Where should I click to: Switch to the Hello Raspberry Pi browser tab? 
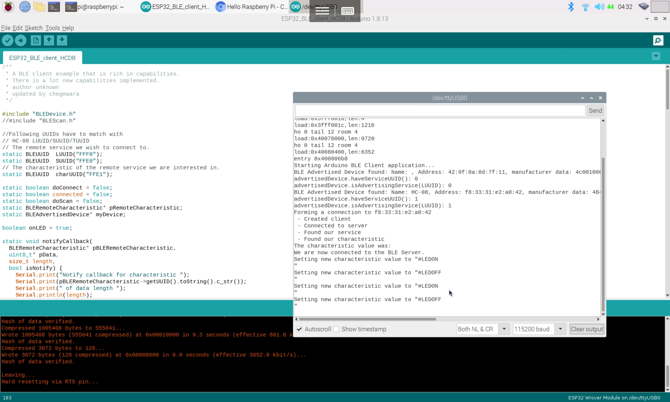(x=252, y=6)
